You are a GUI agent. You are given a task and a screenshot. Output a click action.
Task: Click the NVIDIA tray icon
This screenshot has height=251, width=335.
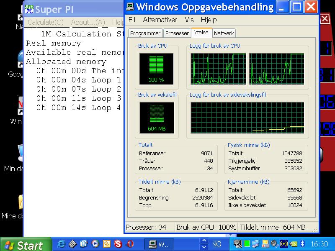point(293,243)
